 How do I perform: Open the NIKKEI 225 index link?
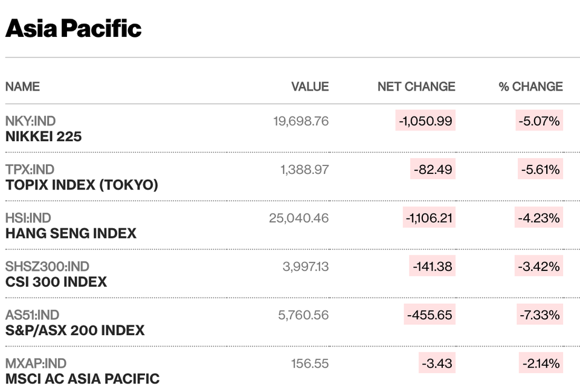[x=43, y=136]
